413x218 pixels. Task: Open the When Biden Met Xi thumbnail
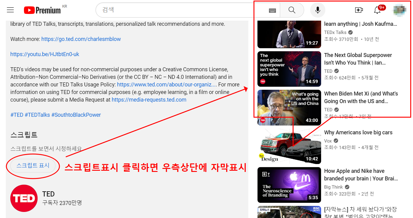tap(289, 108)
